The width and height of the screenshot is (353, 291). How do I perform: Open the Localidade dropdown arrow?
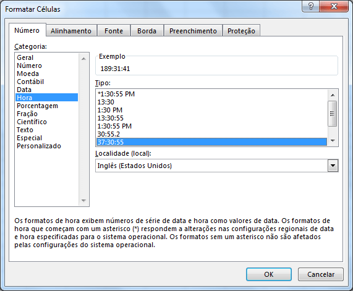pos(333,166)
